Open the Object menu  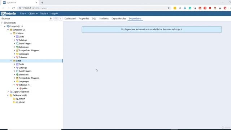coord(33,14)
